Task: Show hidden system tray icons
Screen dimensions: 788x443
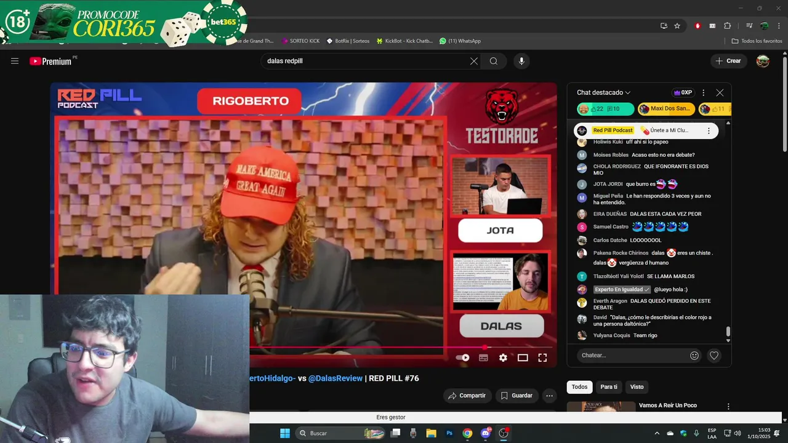Action: (656, 433)
